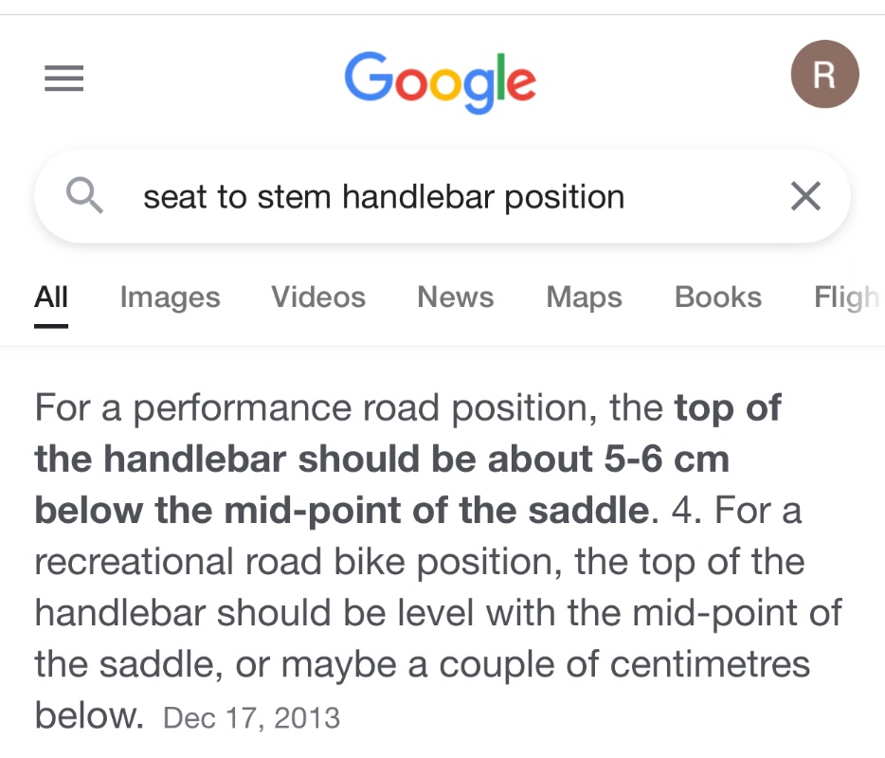Switch to the Images tab

170,298
